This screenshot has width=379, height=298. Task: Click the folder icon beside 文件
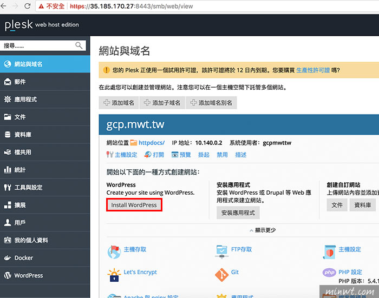point(8,117)
